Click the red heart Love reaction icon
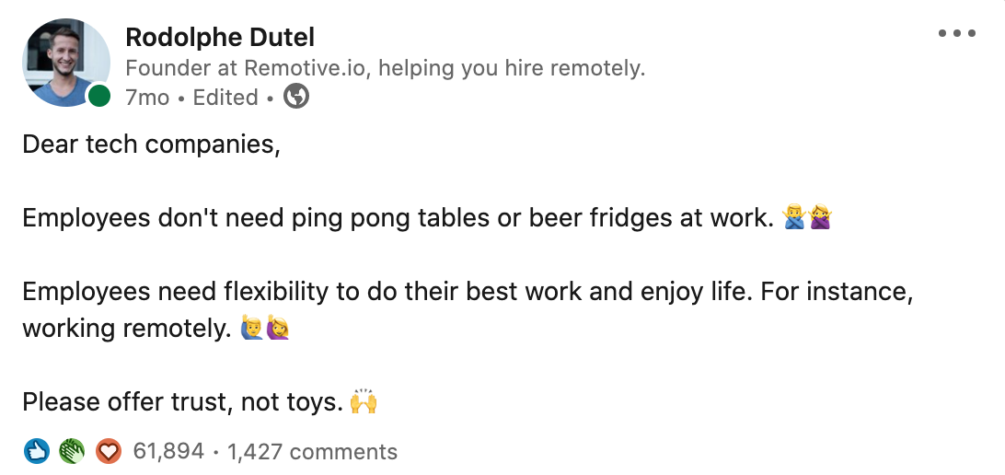Screen dimensions: 1005x475 tap(108, 451)
